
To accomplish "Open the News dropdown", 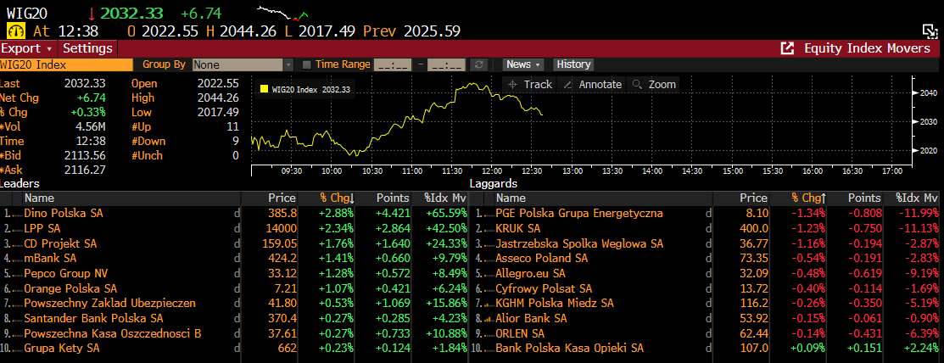I will click(x=523, y=64).
